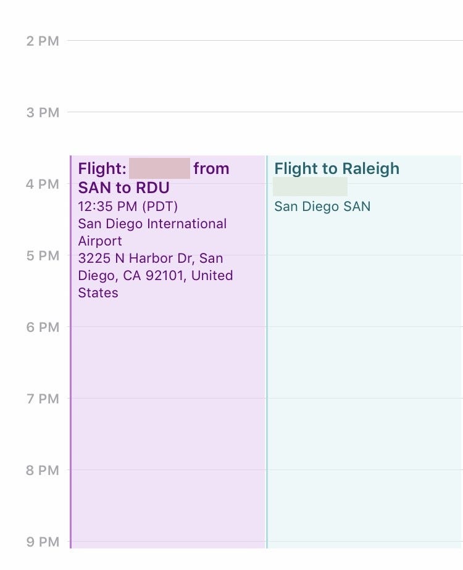Click the purple event's left color bar
Image resolution: width=463 pixels, height=570 pixels.
point(71,352)
